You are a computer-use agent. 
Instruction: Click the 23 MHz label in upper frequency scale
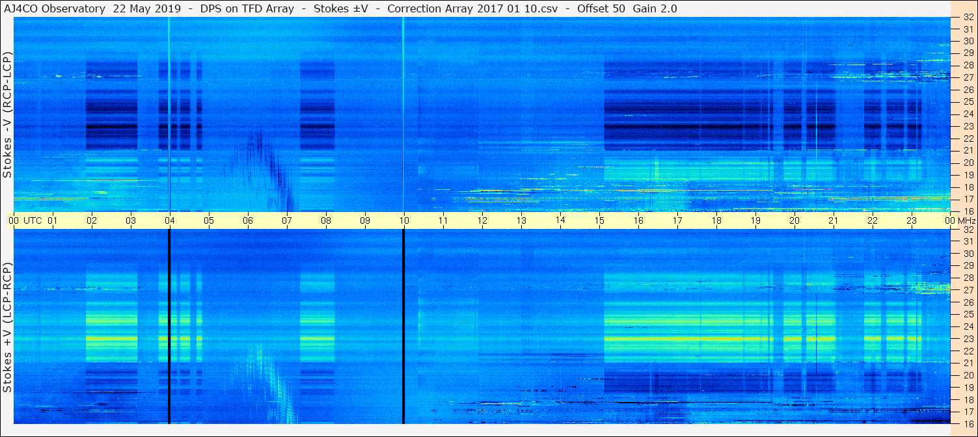click(968, 126)
